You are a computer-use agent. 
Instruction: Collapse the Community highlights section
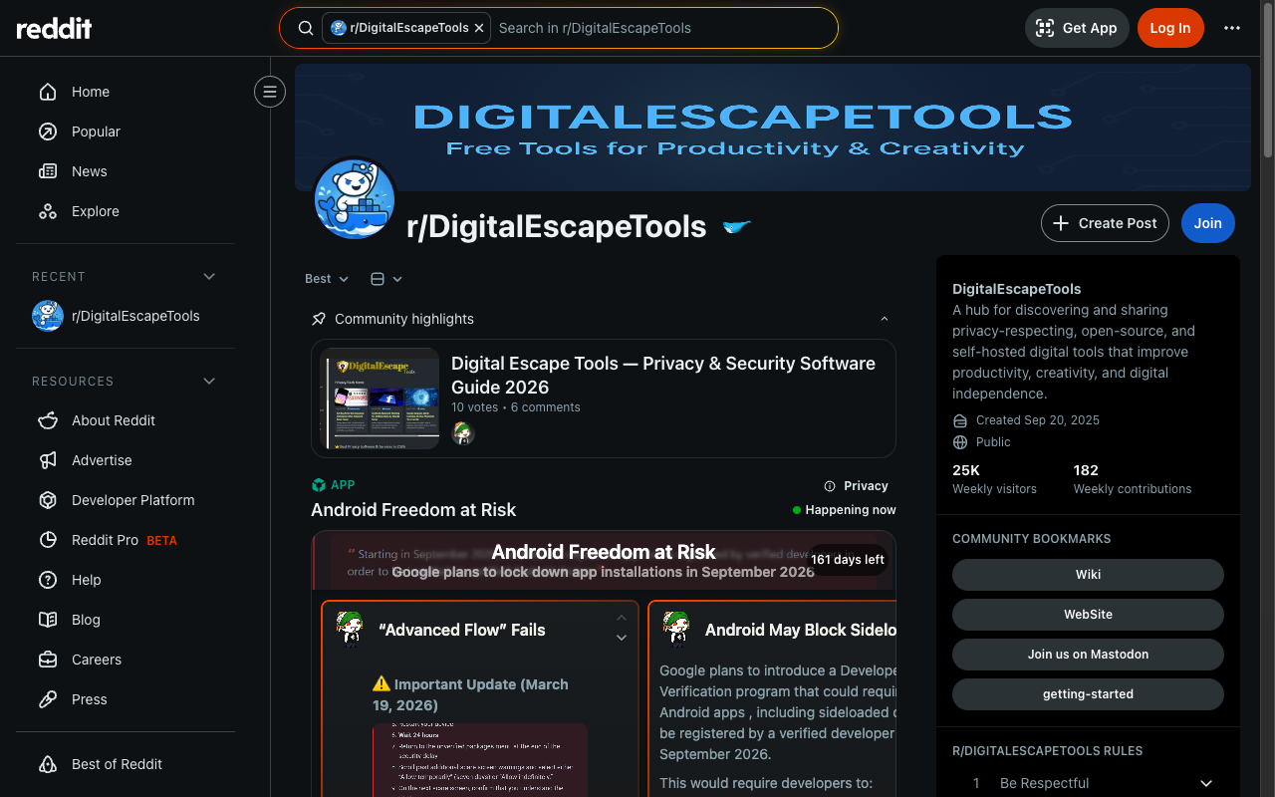[x=884, y=318]
